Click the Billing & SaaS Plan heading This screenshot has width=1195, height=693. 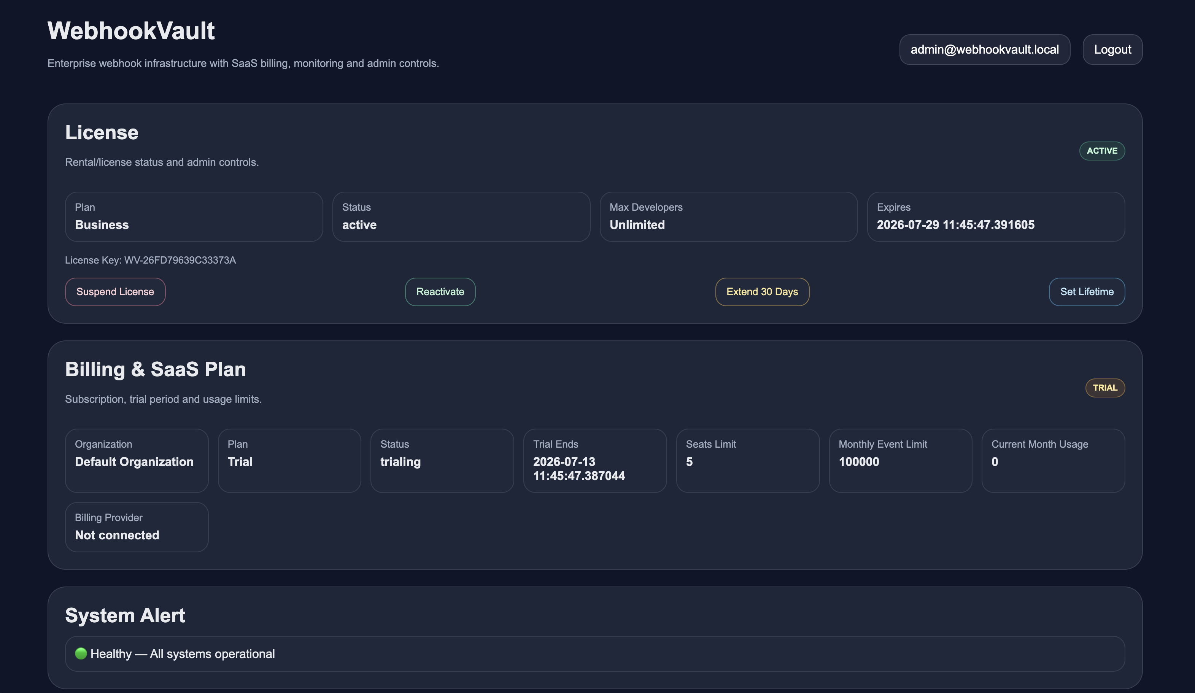click(155, 369)
